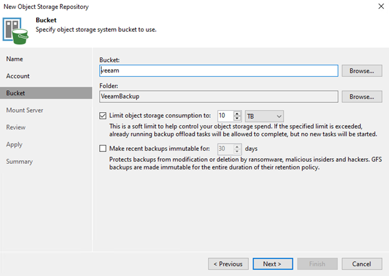Open the TB storage unit dropdown
Viewport: 389px width, 276px height.
coord(264,116)
